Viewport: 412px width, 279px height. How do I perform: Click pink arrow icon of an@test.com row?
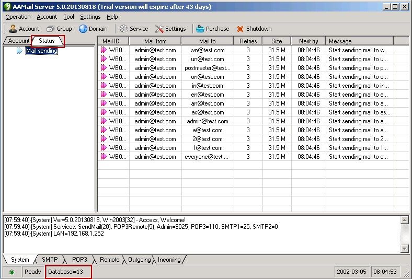(104, 103)
